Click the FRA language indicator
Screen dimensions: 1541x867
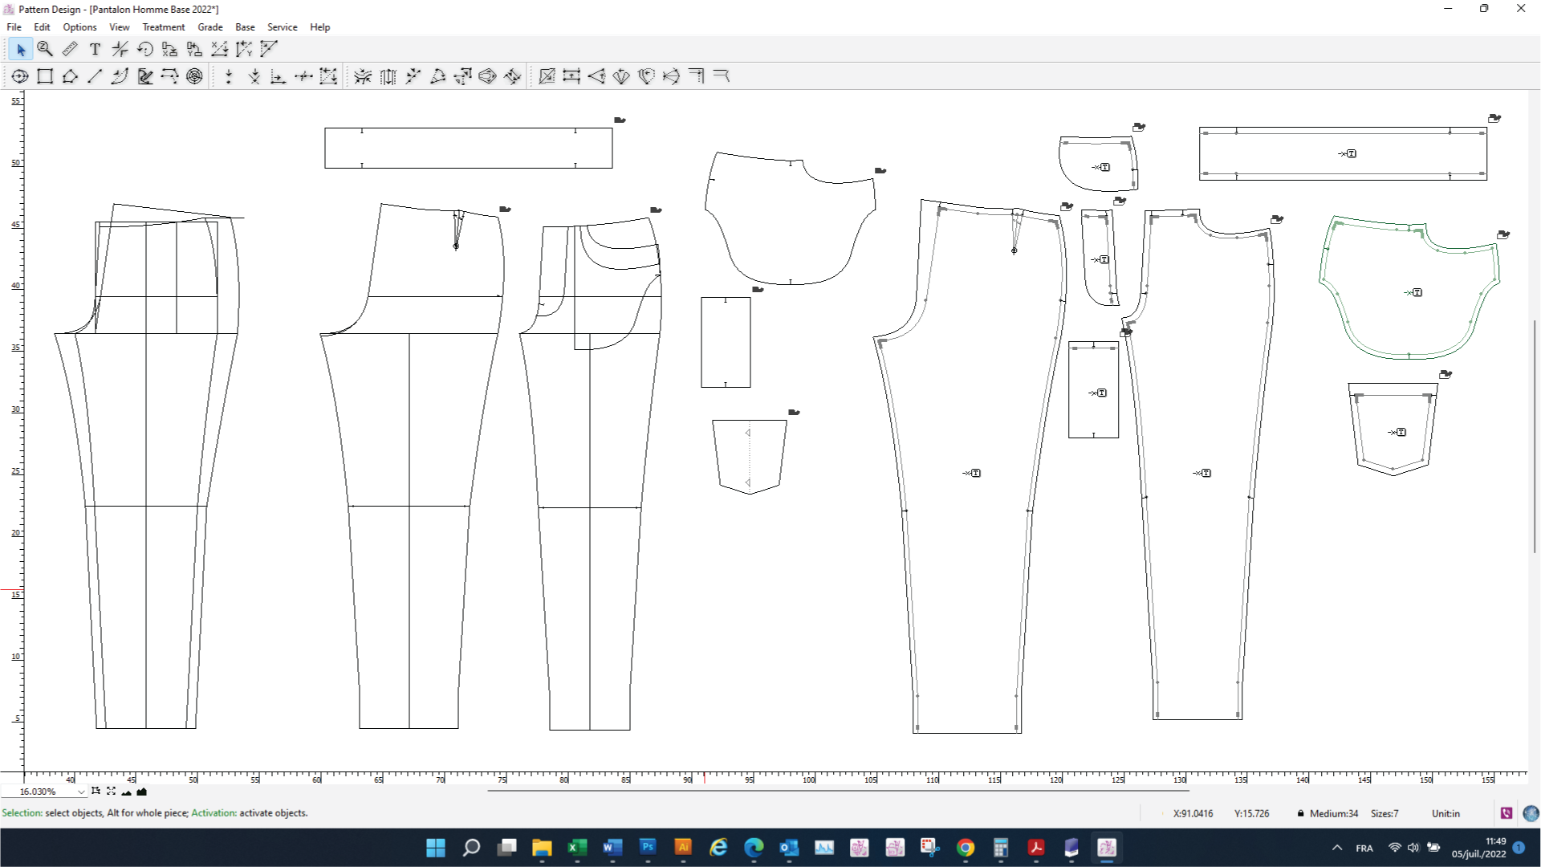(x=1364, y=848)
